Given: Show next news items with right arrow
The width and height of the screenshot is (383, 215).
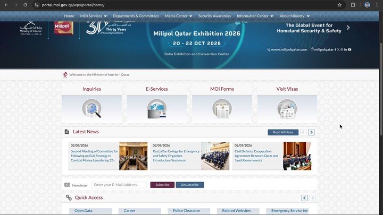Looking at the screenshot, I should pos(311,132).
